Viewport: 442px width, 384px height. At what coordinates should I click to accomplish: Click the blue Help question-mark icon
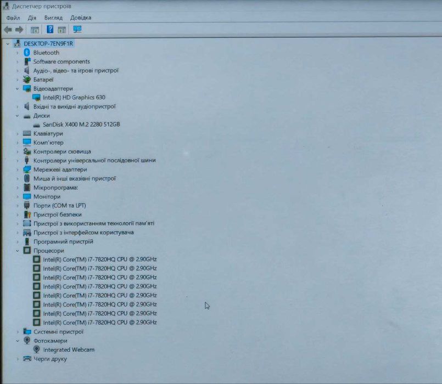[50, 29]
